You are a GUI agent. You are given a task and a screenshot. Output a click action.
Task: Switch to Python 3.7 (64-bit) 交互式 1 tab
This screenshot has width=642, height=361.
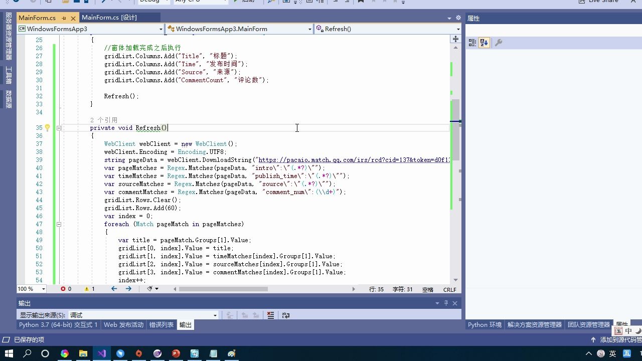click(58, 325)
